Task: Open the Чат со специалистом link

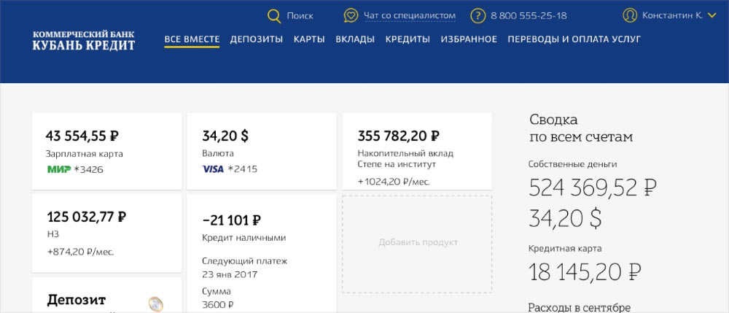Action: pyautogui.click(x=410, y=16)
